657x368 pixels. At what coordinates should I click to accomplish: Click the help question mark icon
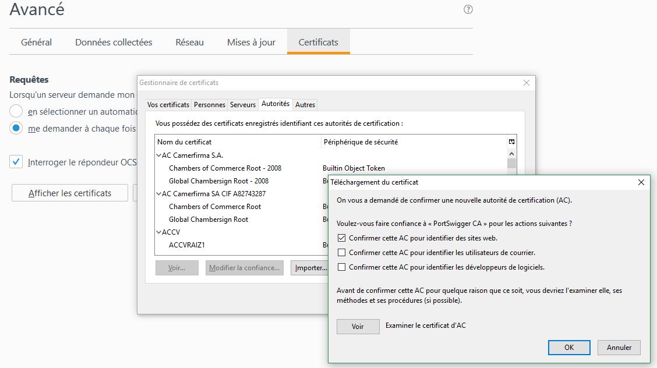click(468, 9)
